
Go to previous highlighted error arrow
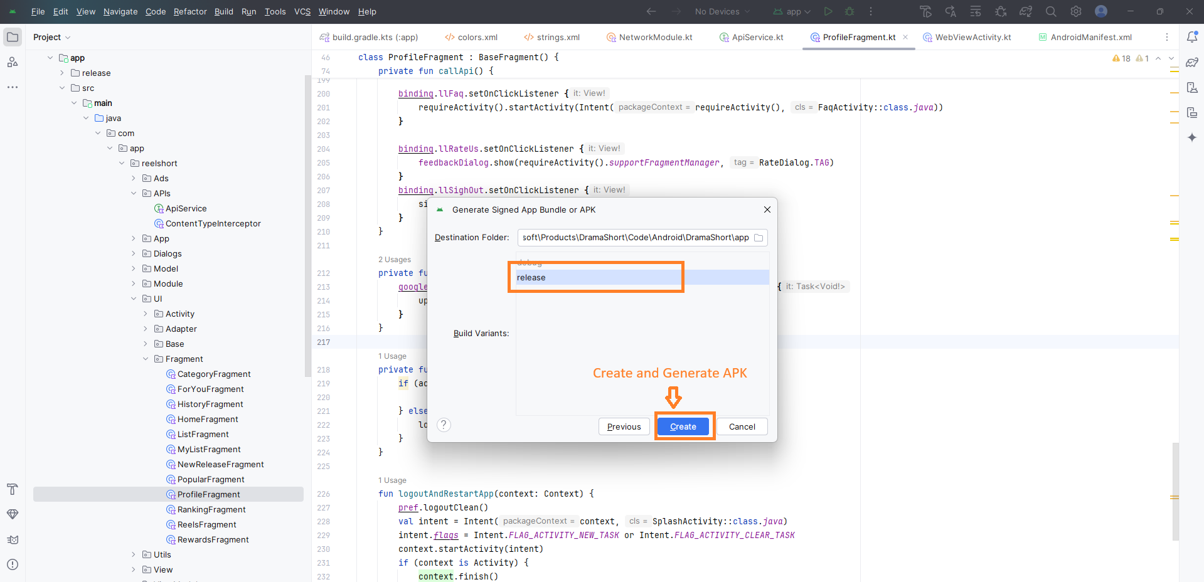pyautogui.click(x=1158, y=58)
